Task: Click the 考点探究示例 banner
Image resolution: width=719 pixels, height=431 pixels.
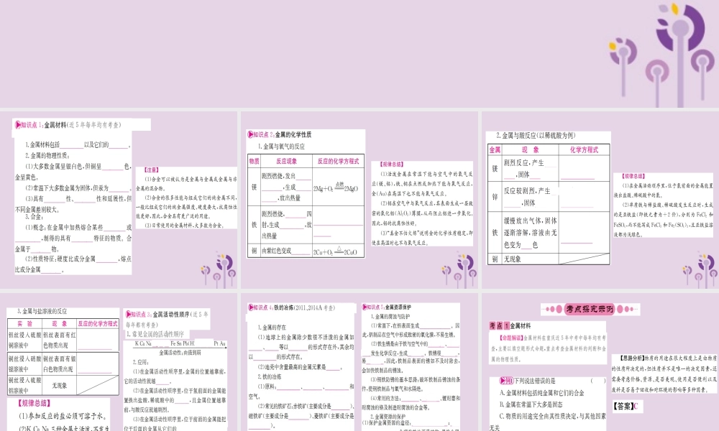Action: [588, 308]
